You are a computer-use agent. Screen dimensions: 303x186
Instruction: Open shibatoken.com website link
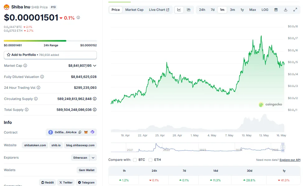pyautogui.click(x=35, y=145)
